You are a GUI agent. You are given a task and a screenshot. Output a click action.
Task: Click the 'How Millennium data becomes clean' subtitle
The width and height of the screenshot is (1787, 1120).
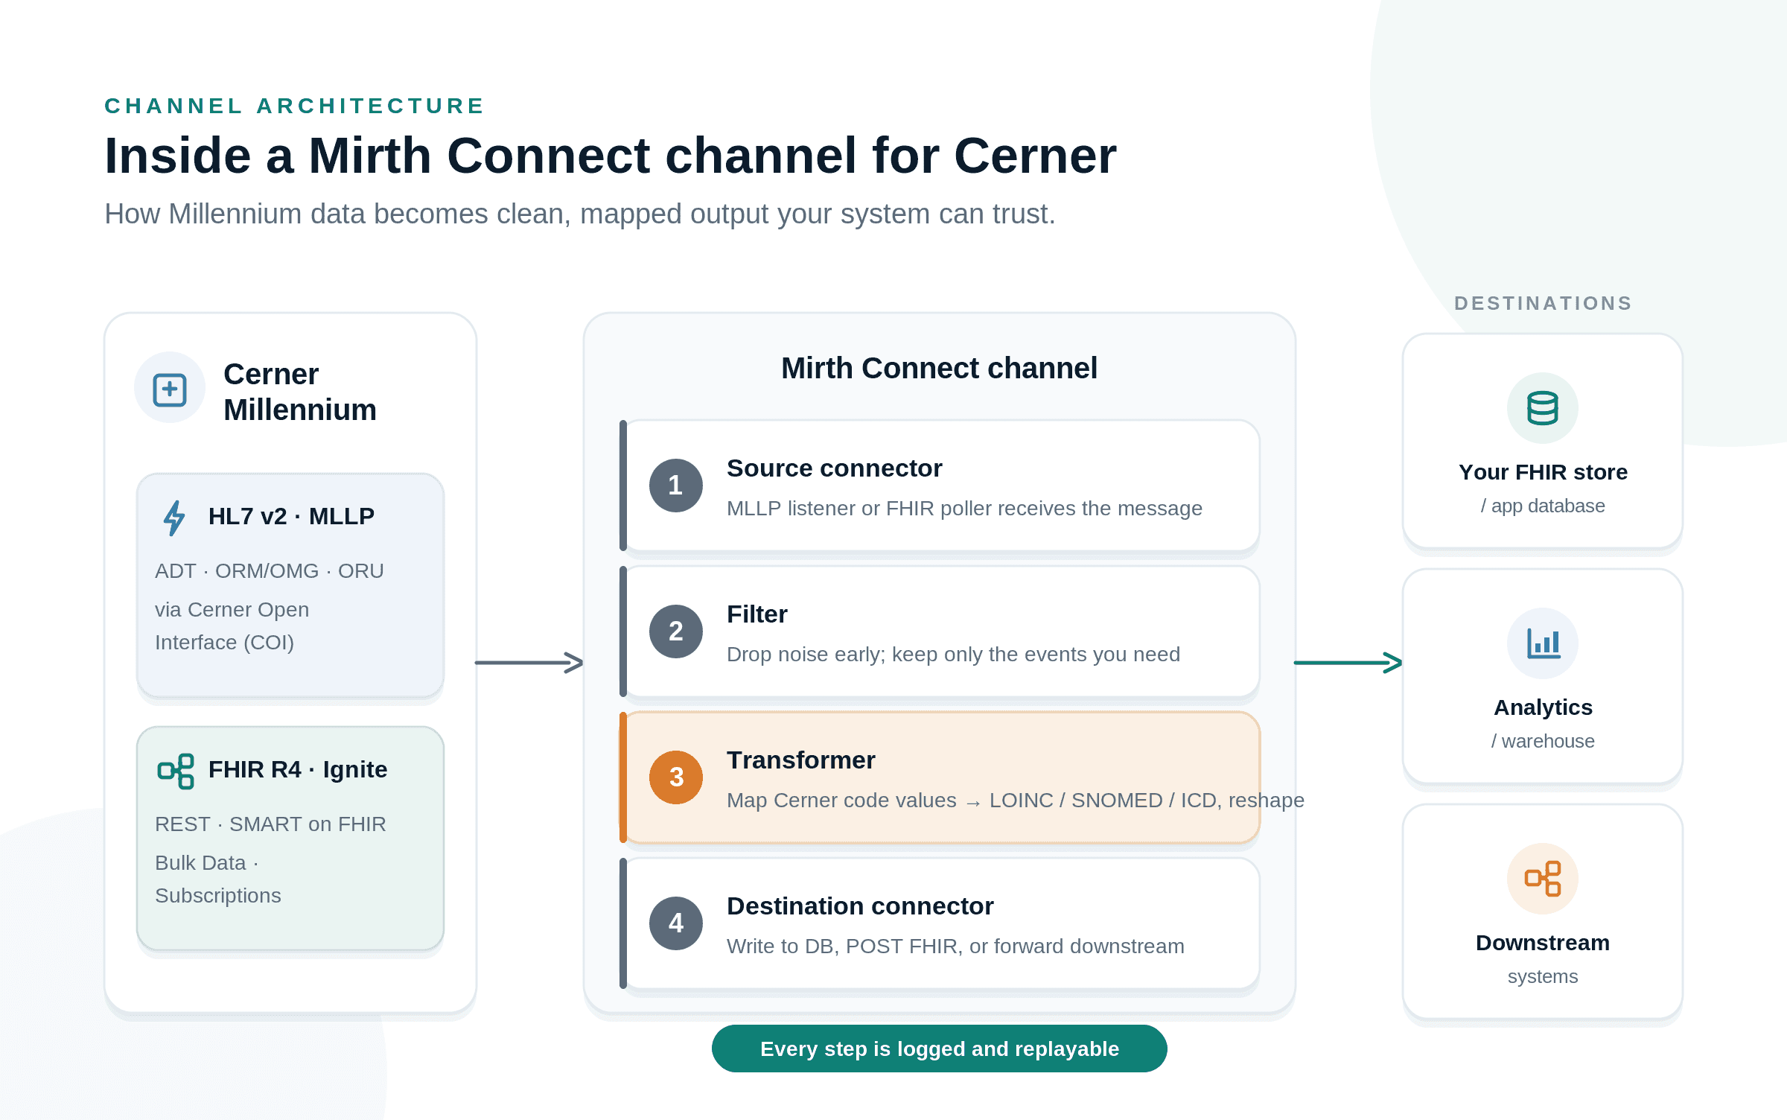pos(580,214)
